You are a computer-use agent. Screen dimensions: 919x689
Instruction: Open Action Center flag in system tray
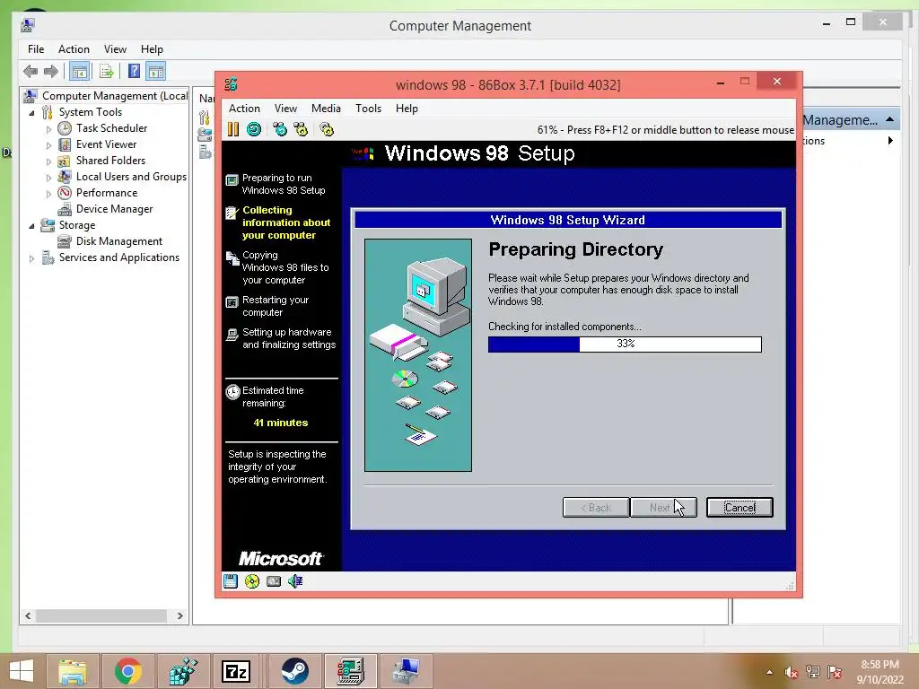click(x=835, y=672)
